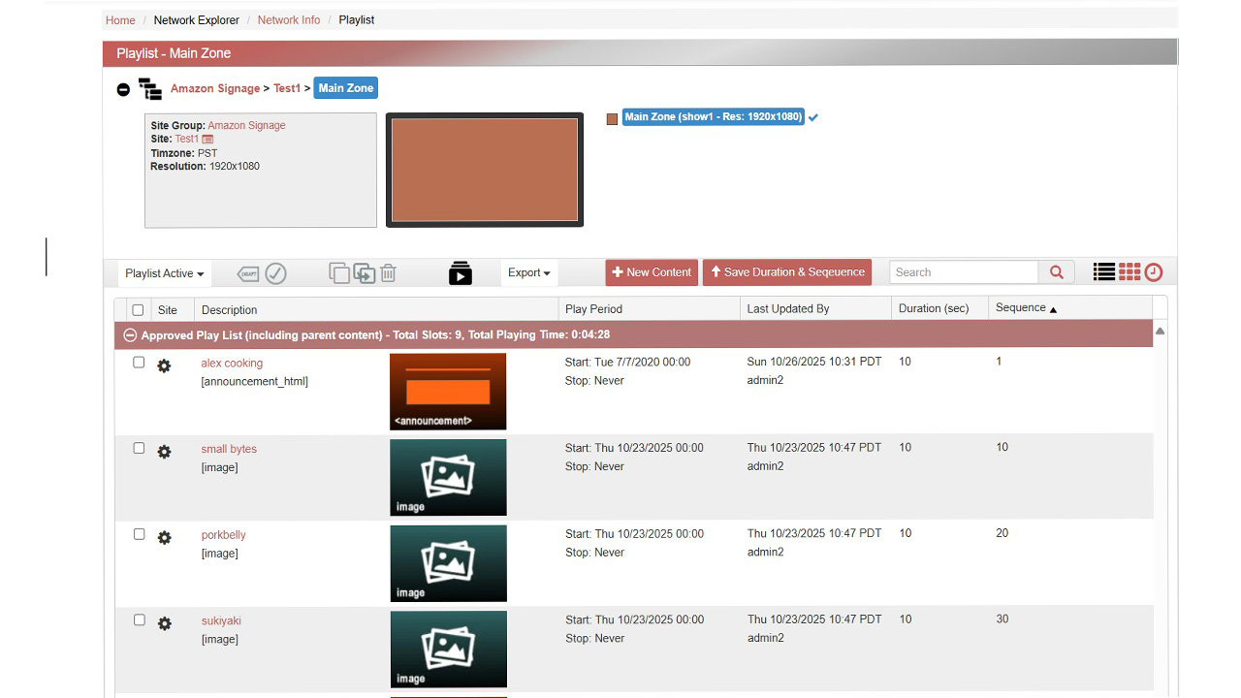Switch to grid view icon
This screenshot has width=1241, height=698.
click(1130, 272)
